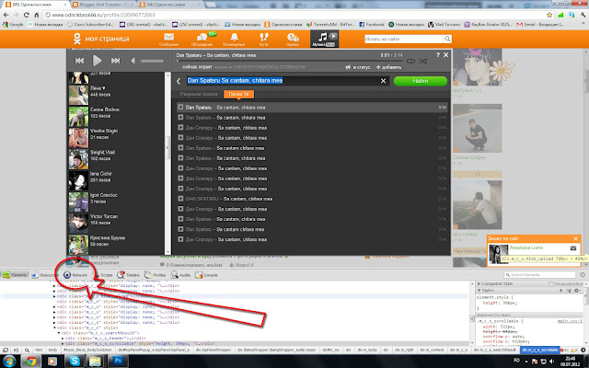Skip to the next track

click(x=115, y=61)
